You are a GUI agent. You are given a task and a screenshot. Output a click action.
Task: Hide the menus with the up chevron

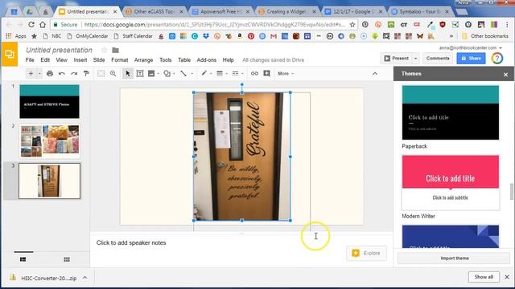(375, 74)
